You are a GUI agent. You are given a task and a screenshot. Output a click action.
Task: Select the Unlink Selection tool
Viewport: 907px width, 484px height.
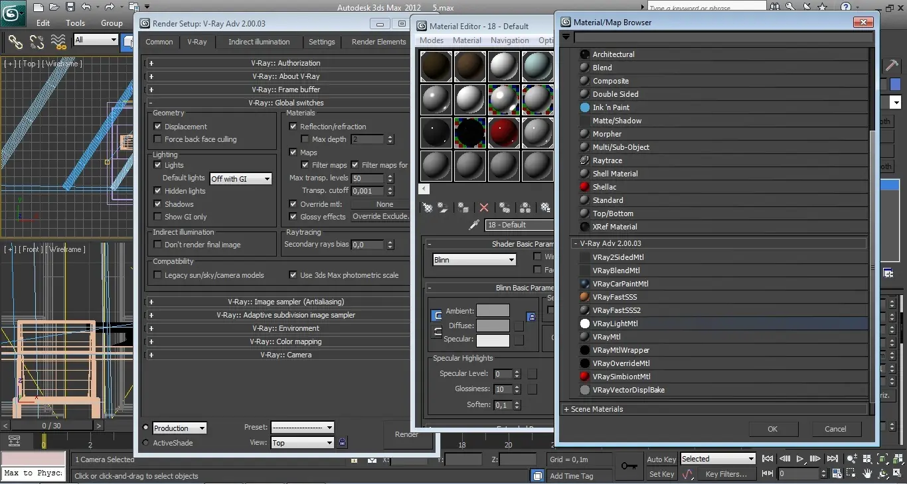pos(37,42)
